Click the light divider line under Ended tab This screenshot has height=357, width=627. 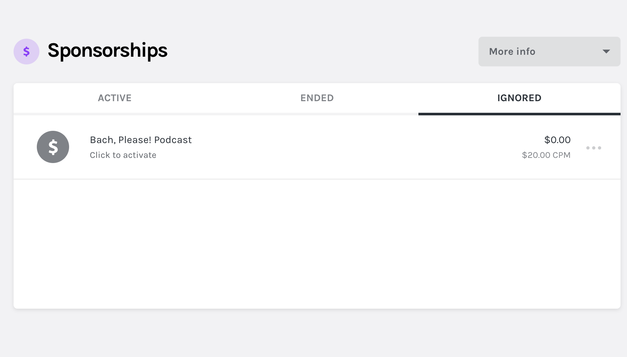[317, 114]
